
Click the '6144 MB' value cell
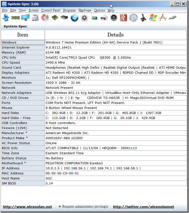(116, 52)
